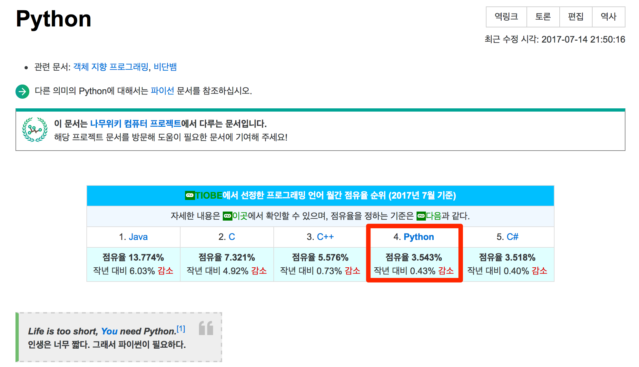Click the 작년 대비 6.03% 감소 text

tap(133, 271)
